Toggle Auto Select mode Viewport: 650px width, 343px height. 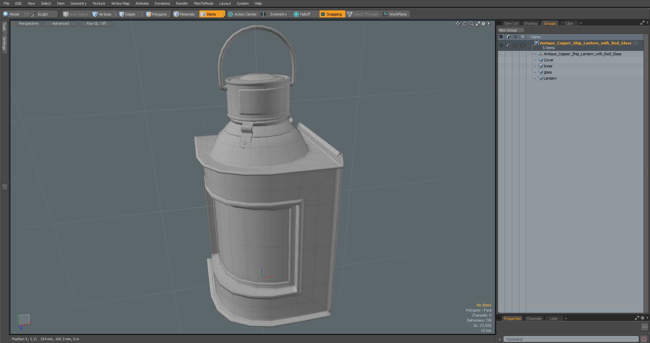(x=76, y=14)
